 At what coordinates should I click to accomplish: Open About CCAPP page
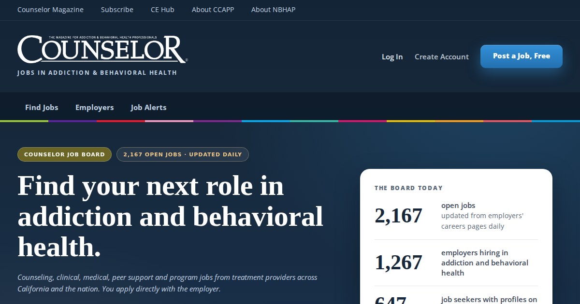point(213,10)
